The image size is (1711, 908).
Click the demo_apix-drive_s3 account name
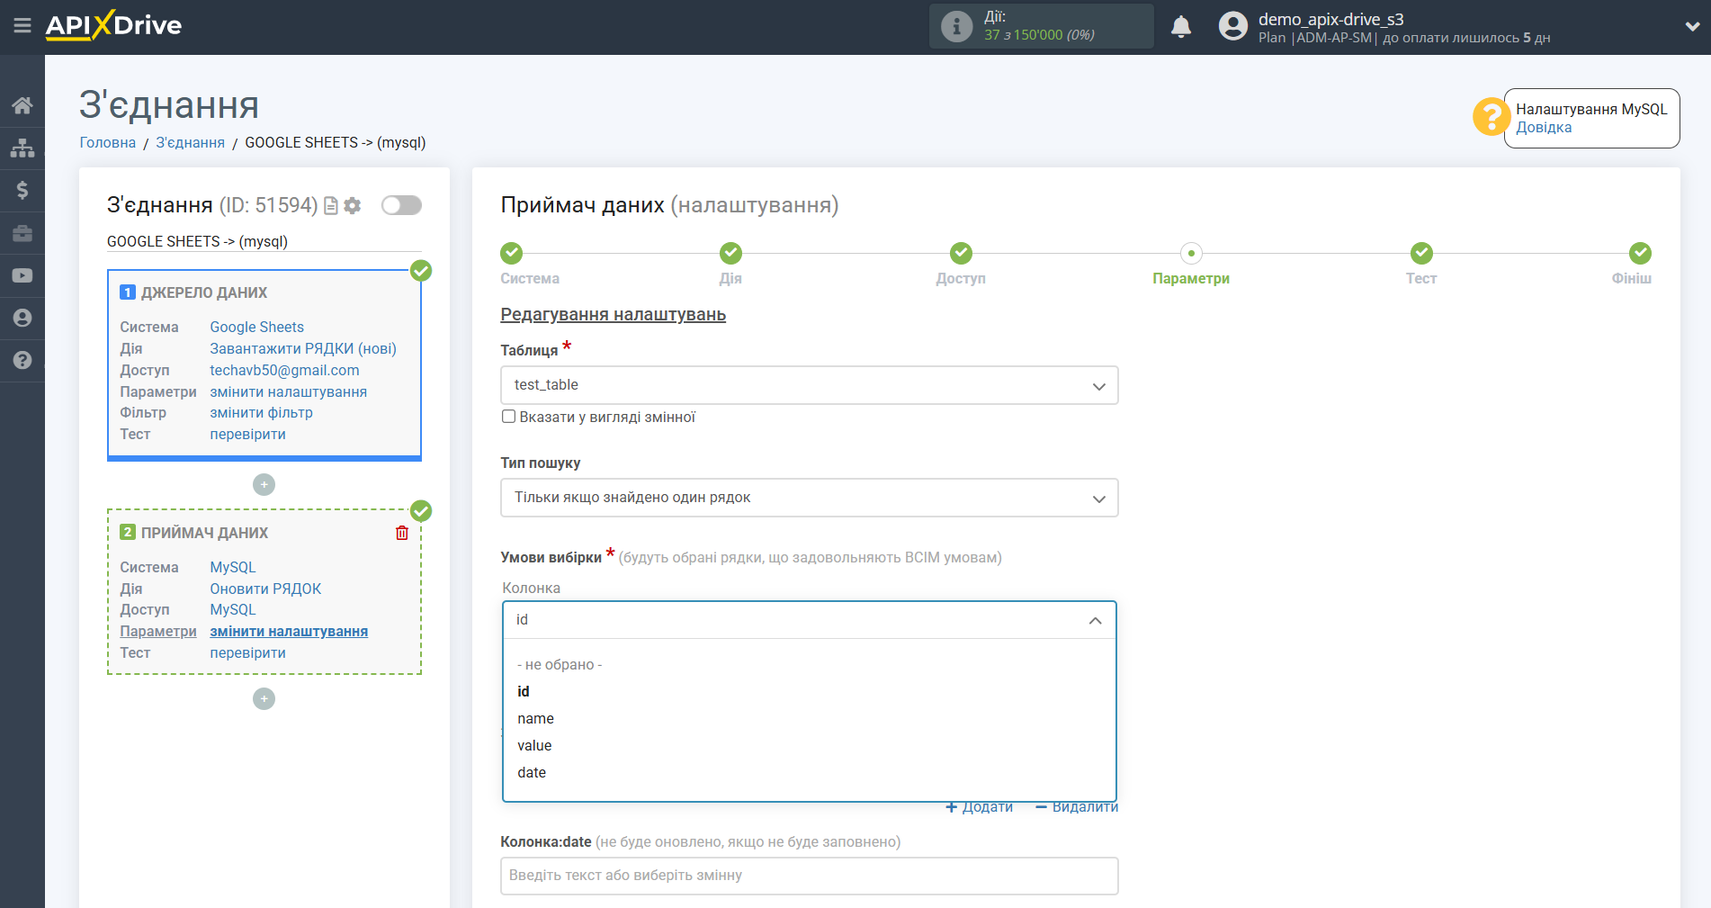coord(1330,19)
